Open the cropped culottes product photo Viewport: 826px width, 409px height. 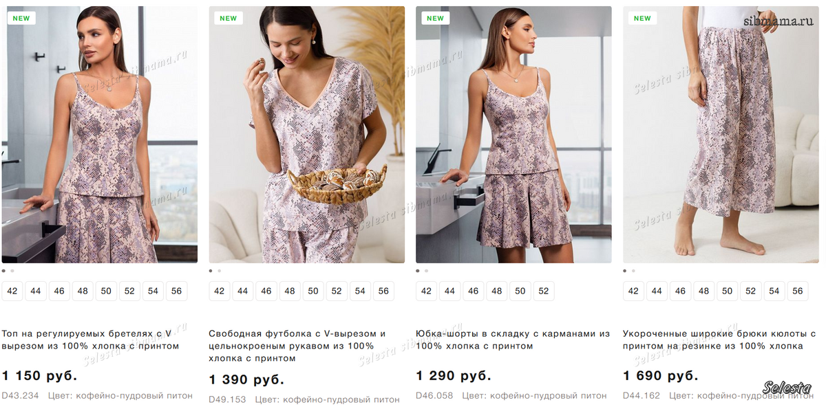(721, 135)
